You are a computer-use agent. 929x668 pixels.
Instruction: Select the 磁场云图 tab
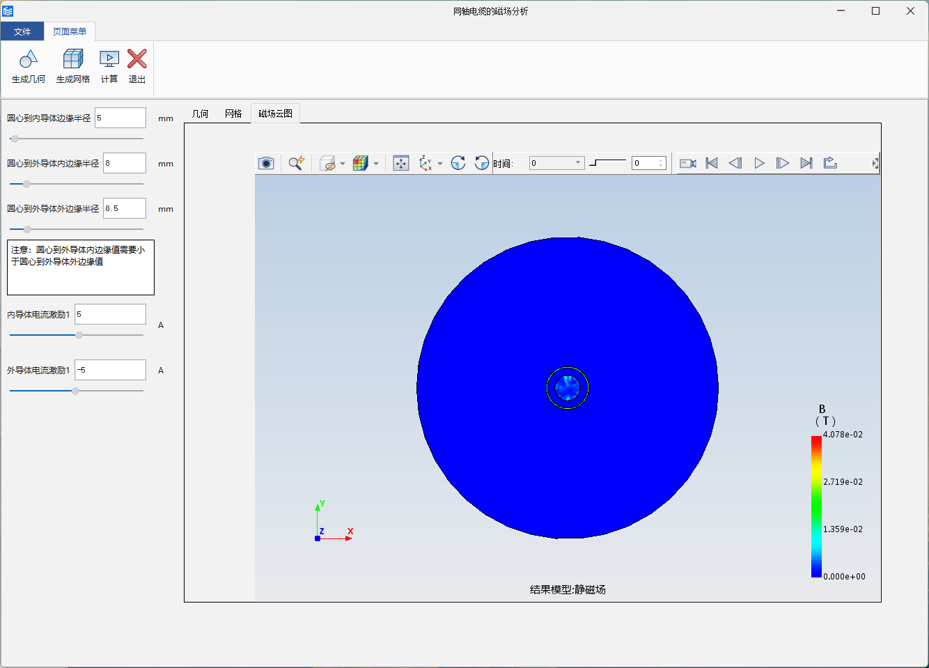coord(275,114)
